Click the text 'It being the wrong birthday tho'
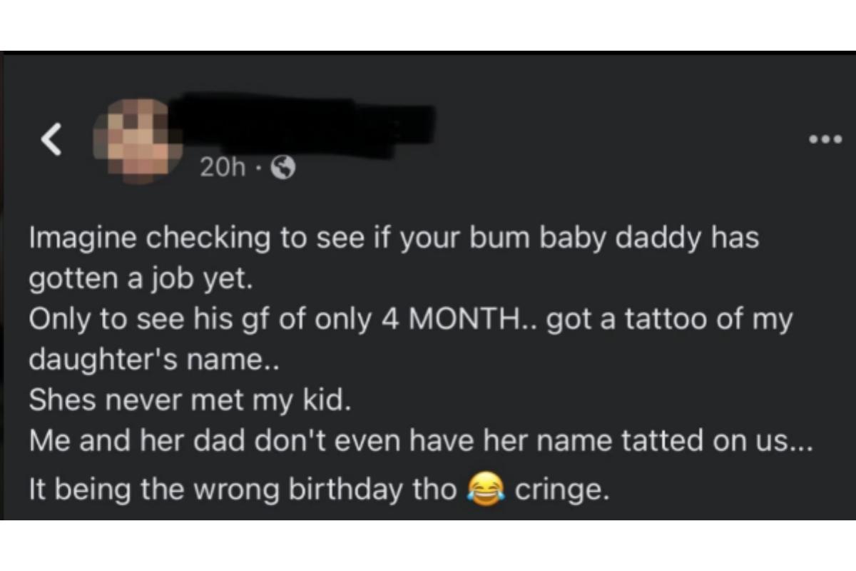The height and width of the screenshot is (571, 856). tap(243, 492)
